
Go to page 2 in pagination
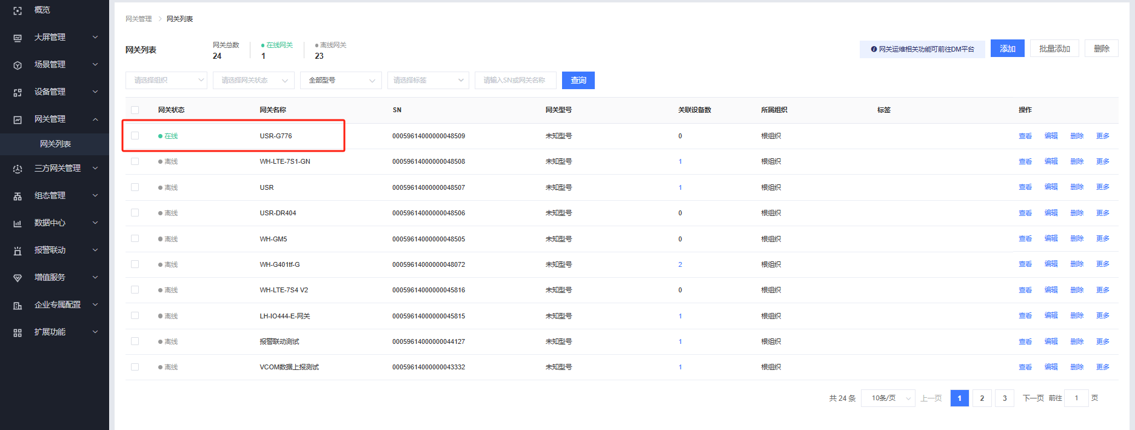click(982, 398)
